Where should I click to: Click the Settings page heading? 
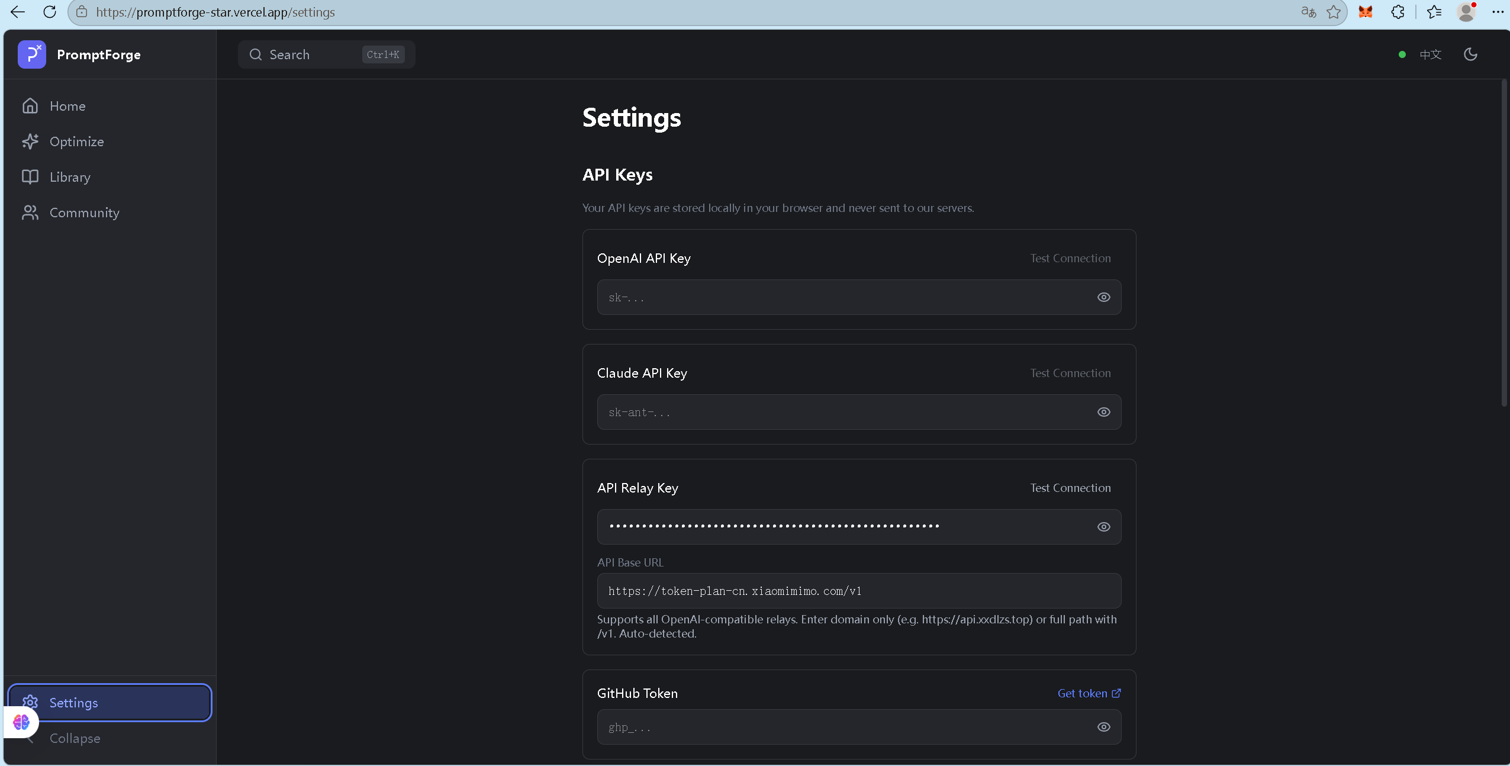point(632,118)
